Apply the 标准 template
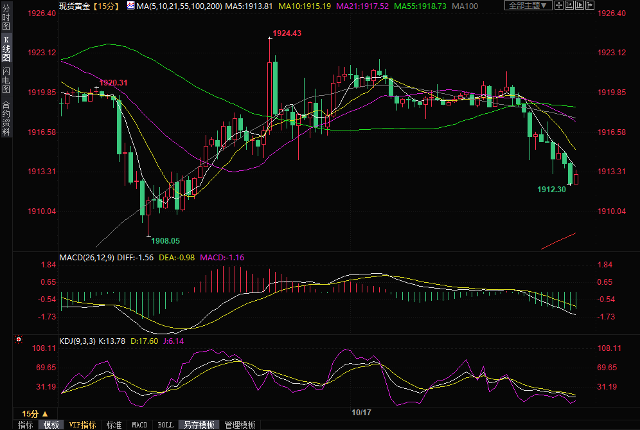This screenshot has width=640, height=430. pos(114,425)
